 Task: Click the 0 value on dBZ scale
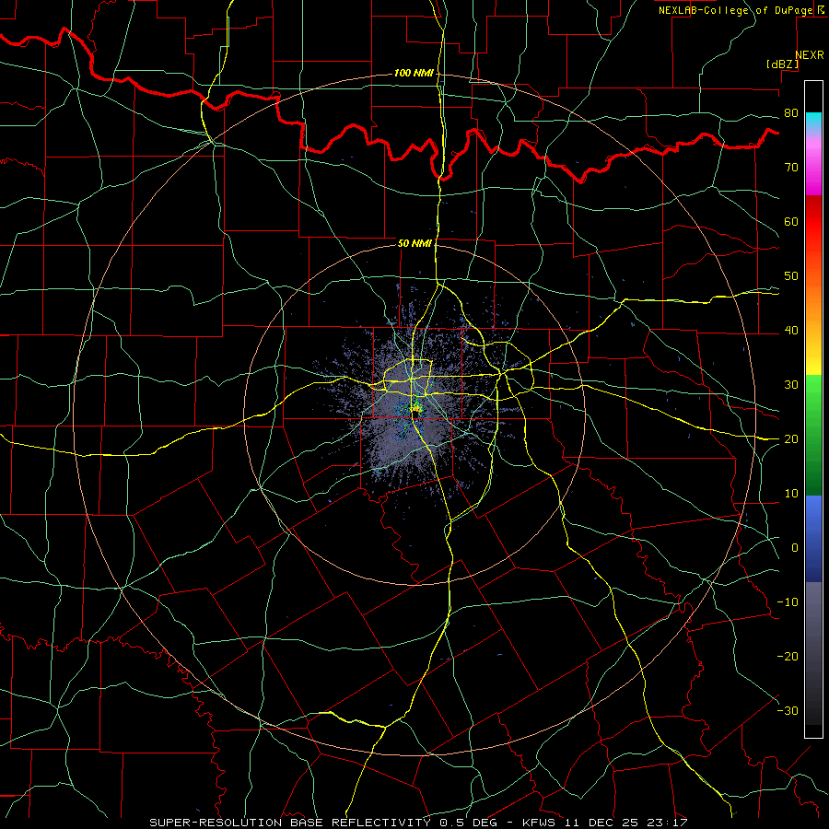click(795, 548)
